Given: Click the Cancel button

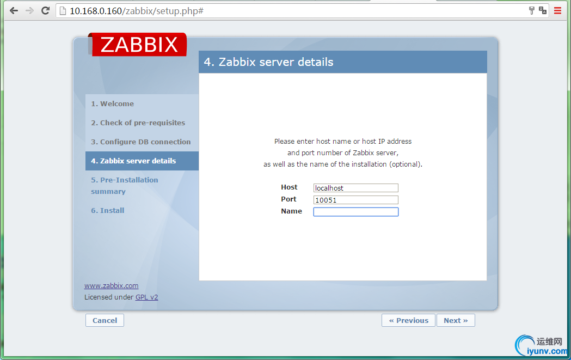Looking at the screenshot, I should pyautogui.click(x=105, y=320).
